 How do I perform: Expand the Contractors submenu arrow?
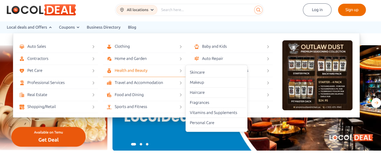tap(93, 59)
